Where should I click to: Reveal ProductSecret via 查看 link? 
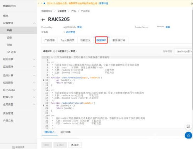click(168, 27)
